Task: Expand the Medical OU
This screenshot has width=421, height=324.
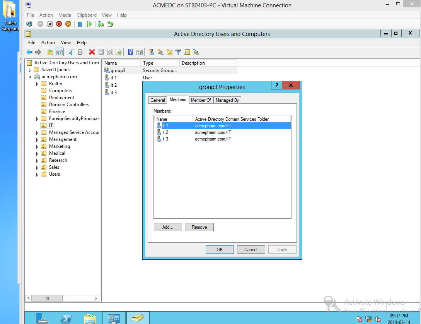Action: [37, 154]
